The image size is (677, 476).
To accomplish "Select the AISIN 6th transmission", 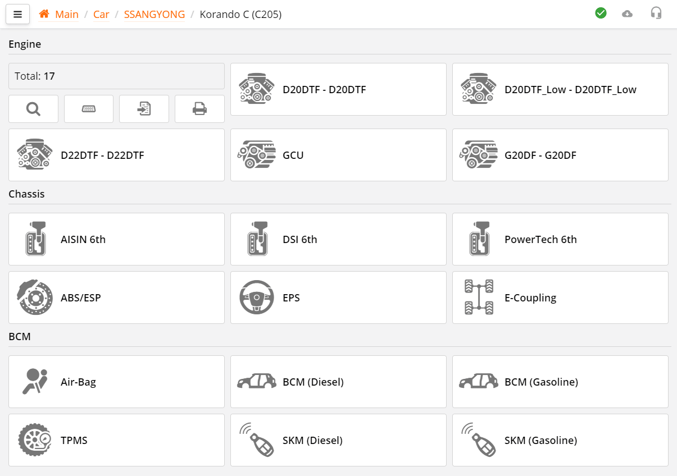I will [116, 239].
